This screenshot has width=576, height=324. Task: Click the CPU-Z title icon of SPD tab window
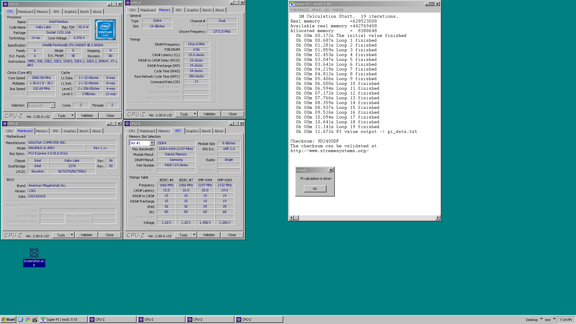(x=127, y=124)
